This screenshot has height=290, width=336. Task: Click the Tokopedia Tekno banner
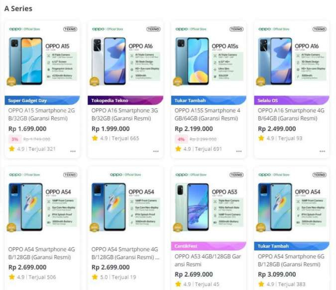(x=125, y=100)
